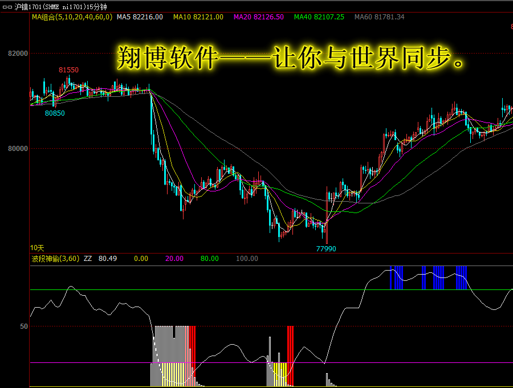Select the MA10 82121.00 value
Screen dimensions: 513x388
(198, 17)
